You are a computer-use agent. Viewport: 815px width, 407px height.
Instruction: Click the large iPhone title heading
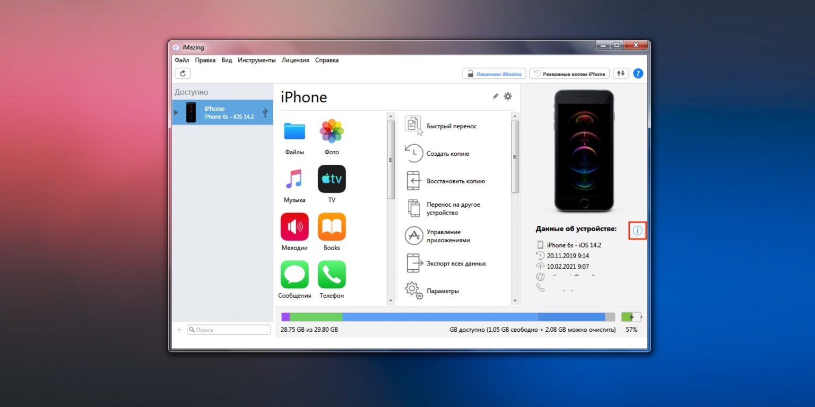pos(304,98)
